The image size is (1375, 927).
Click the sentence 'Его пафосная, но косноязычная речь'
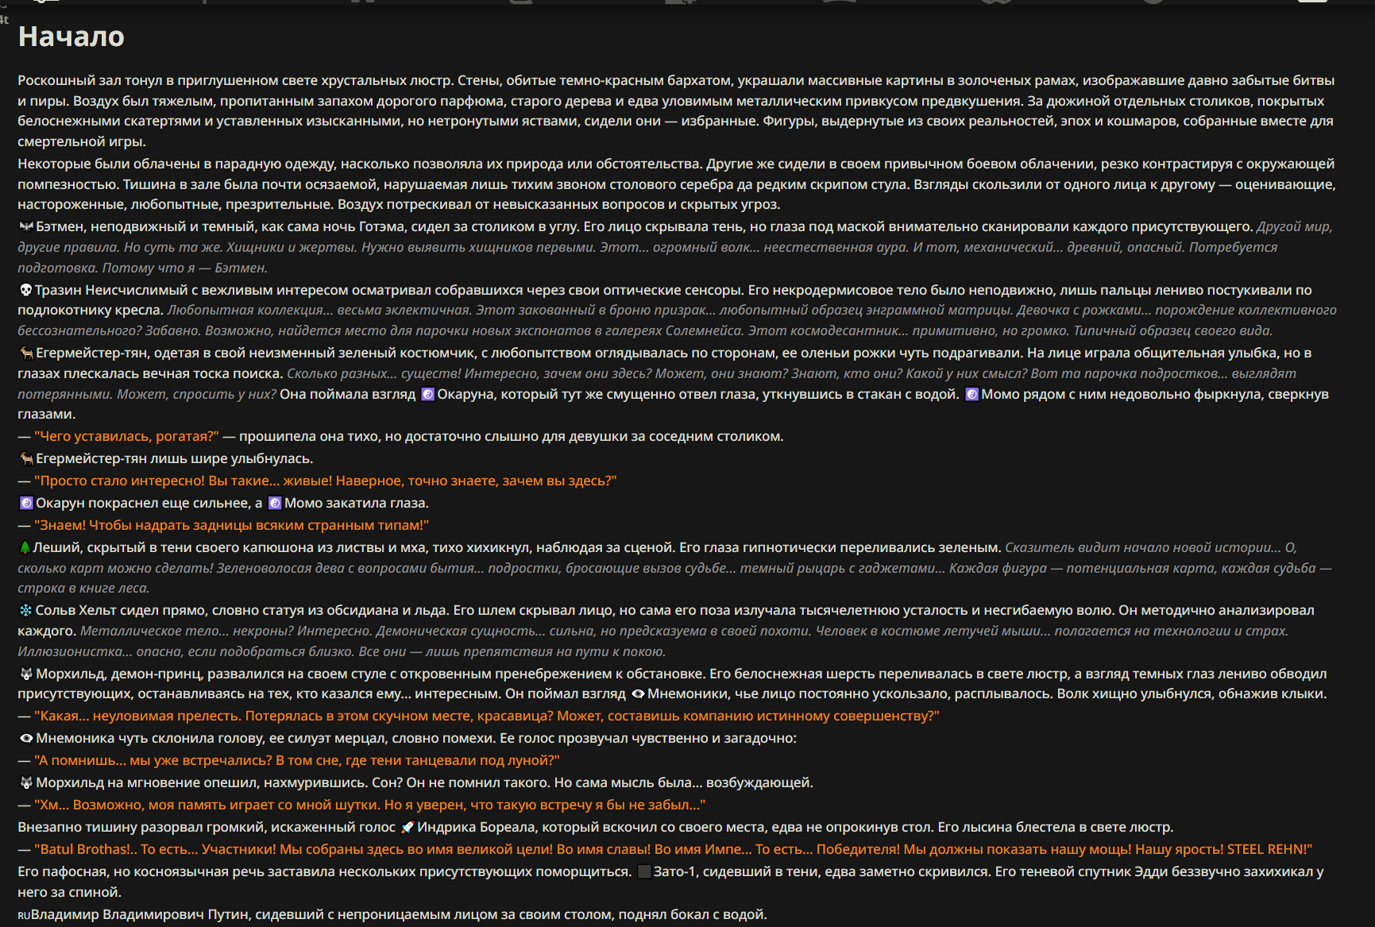point(325,871)
